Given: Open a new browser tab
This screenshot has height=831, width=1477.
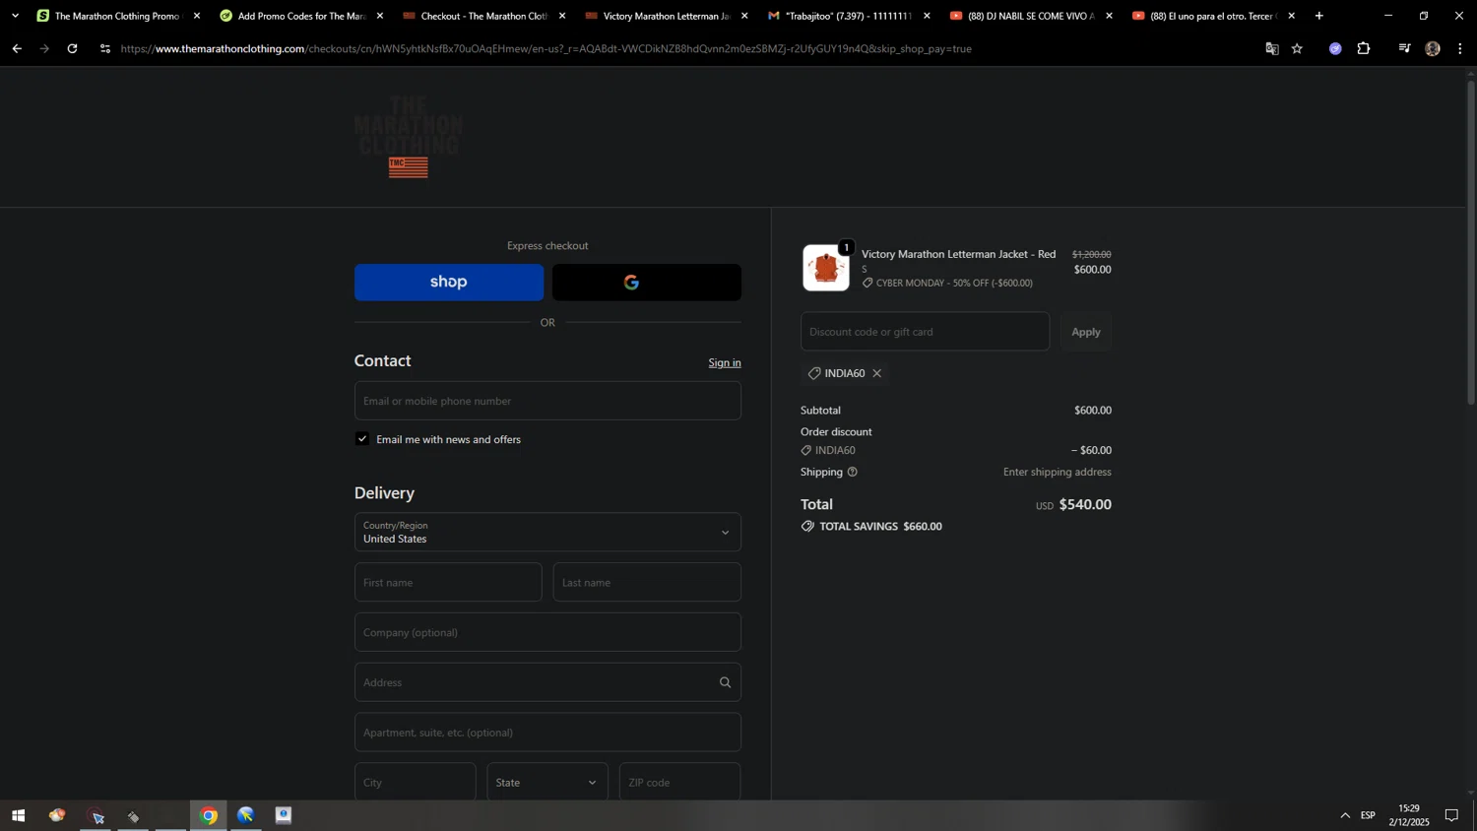Looking at the screenshot, I should 1319,16.
